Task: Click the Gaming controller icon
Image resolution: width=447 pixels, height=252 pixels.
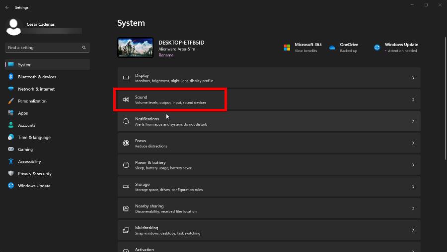Action: pos(11,149)
